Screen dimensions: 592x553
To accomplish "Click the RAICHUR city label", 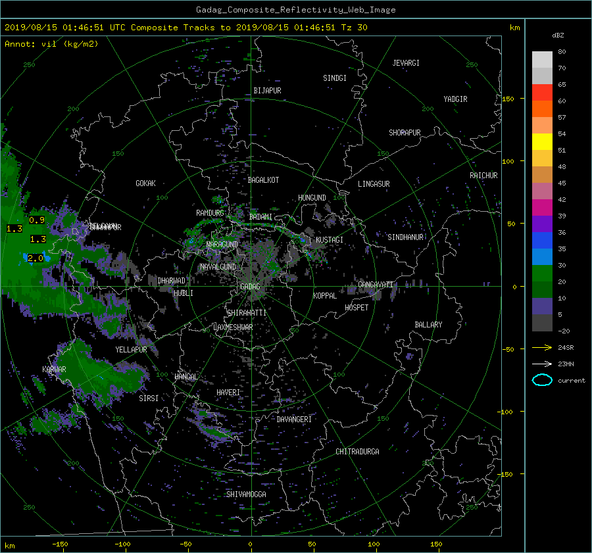I will click(483, 176).
